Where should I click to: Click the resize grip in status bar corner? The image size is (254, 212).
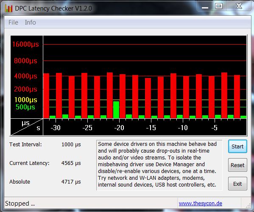point(248,205)
